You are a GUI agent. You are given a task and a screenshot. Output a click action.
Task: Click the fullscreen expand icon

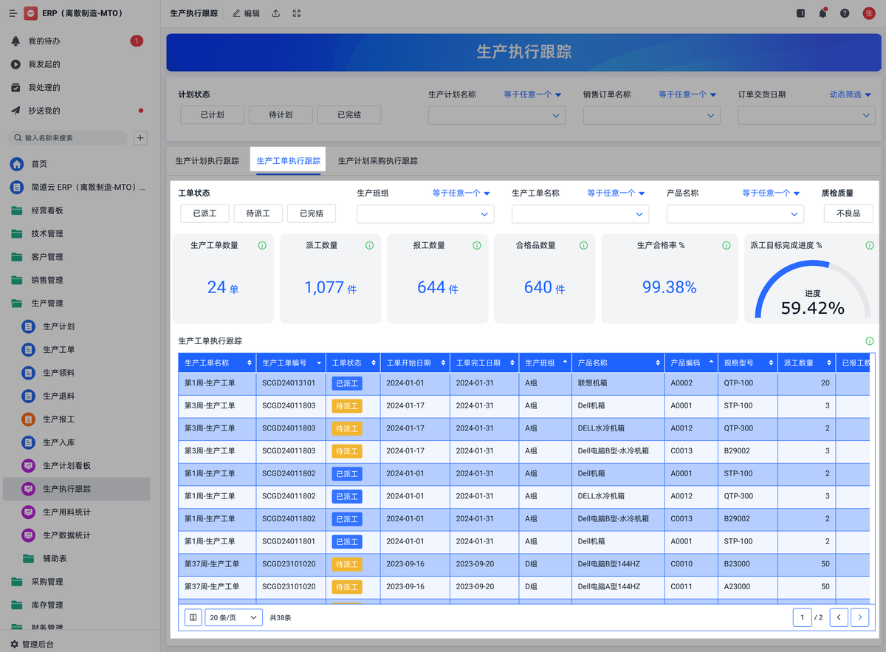[297, 13]
